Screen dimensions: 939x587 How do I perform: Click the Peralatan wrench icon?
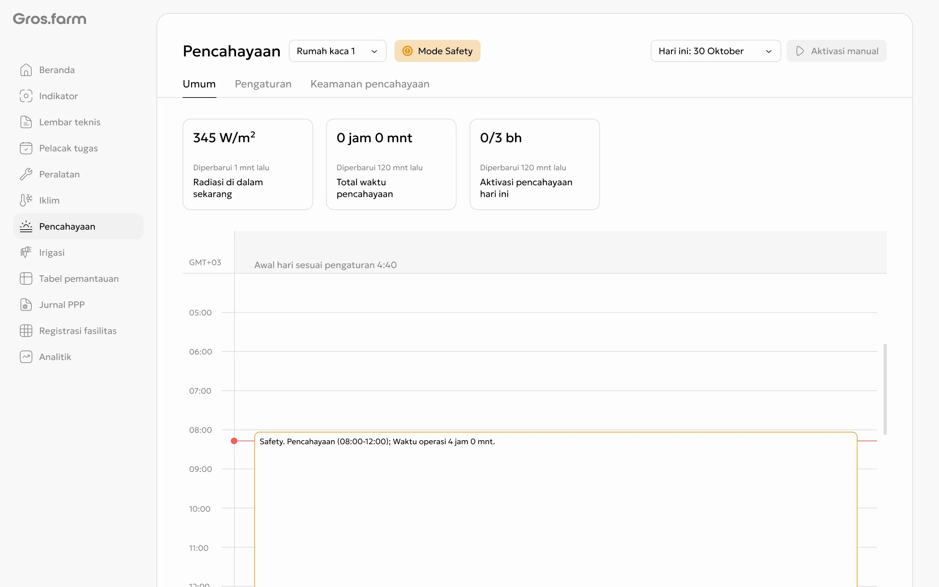coord(26,174)
